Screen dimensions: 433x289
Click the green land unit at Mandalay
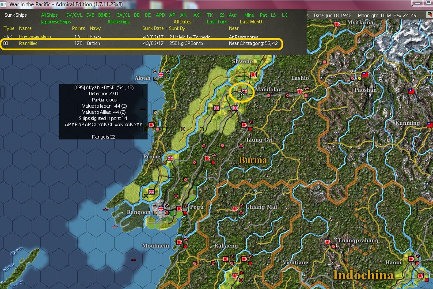point(239,95)
